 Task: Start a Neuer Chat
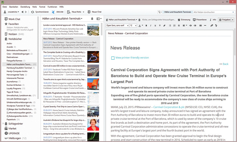(x=94, y=12)
